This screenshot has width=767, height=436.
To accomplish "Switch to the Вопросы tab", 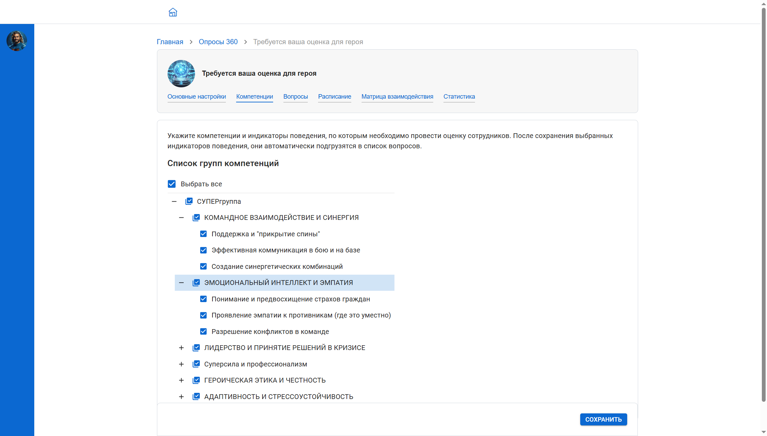I will tap(295, 97).
